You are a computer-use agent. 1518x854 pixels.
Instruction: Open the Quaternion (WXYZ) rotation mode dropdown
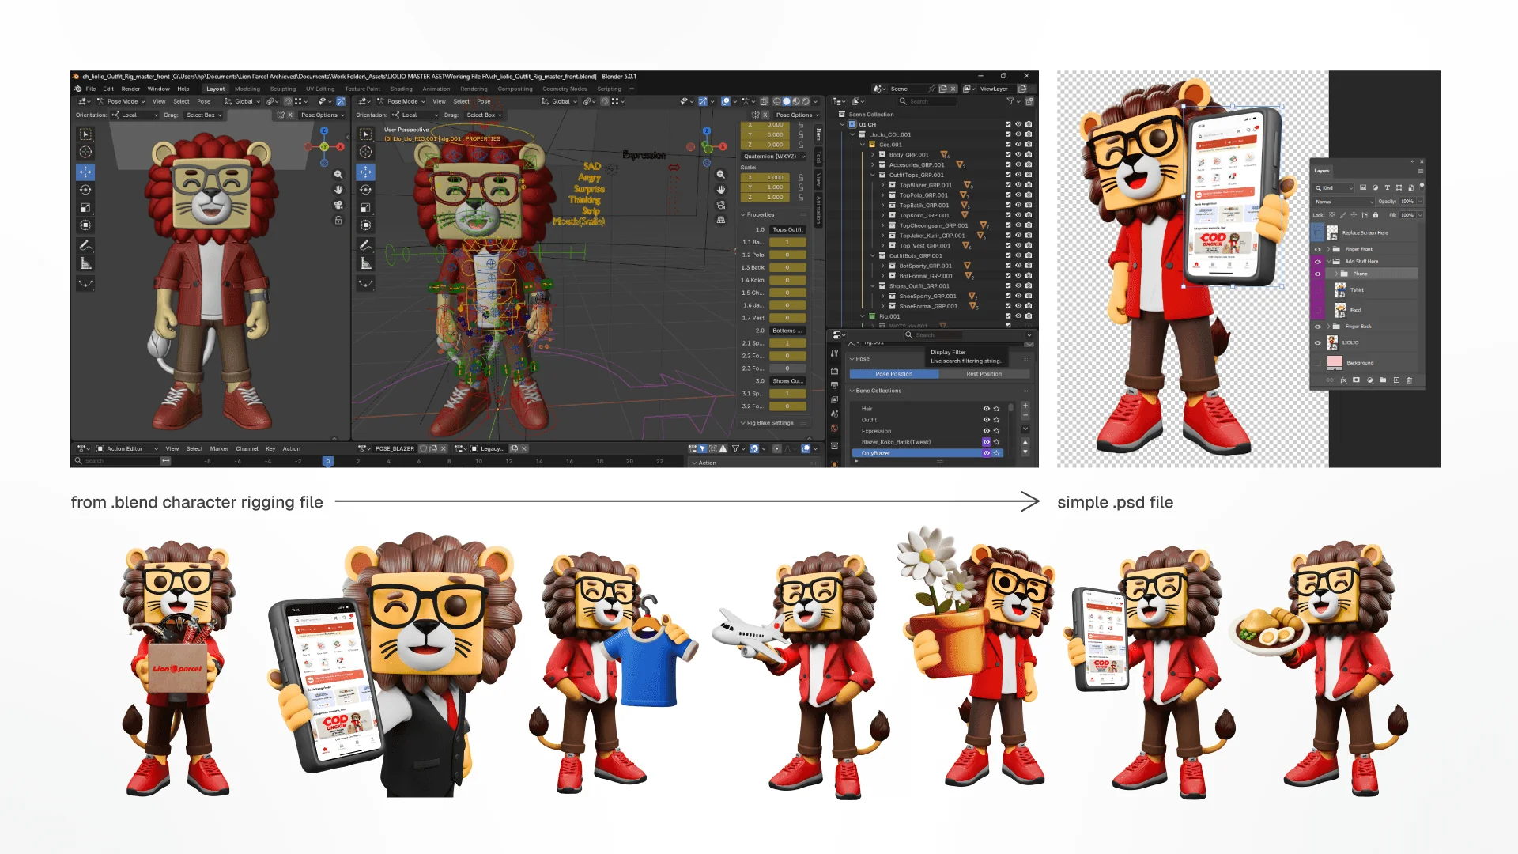coord(774,157)
